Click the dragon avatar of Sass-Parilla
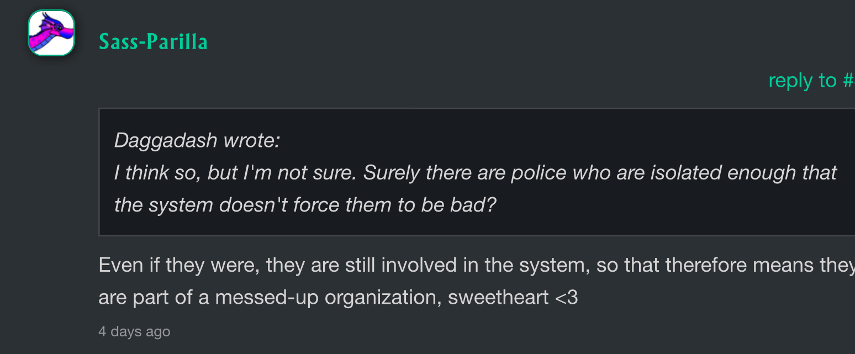855x354 pixels. click(51, 33)
